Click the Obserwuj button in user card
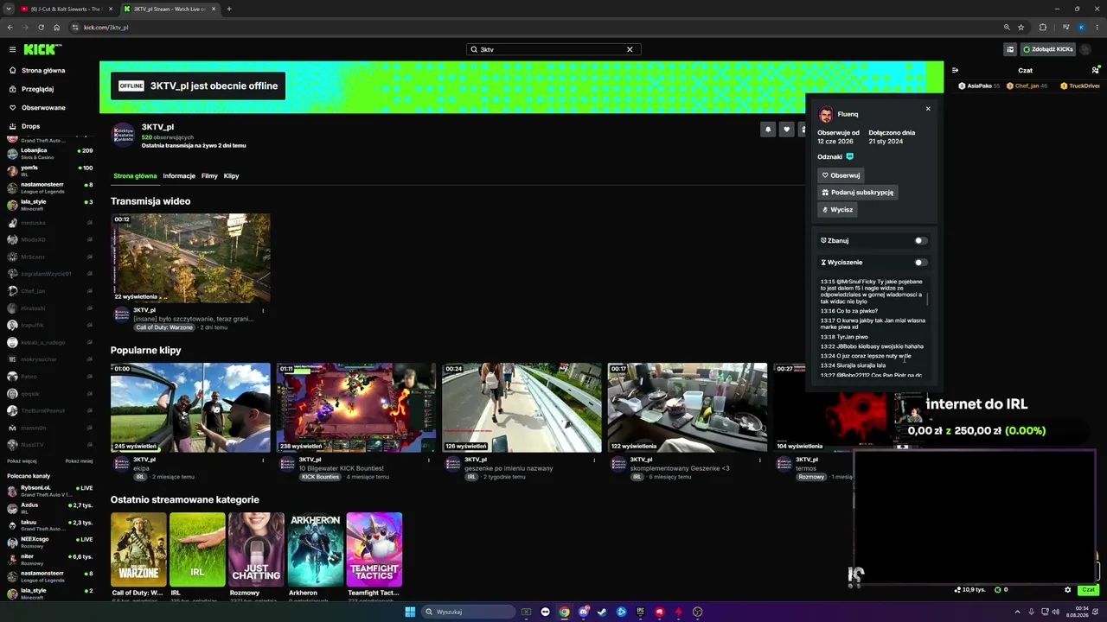Screen dimensions: 1107x622 tap(841, 175)
